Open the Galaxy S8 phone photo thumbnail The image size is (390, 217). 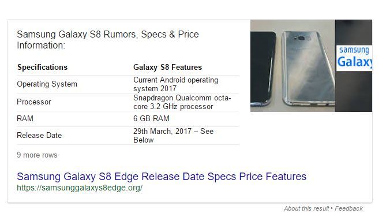tap(292, 66)
